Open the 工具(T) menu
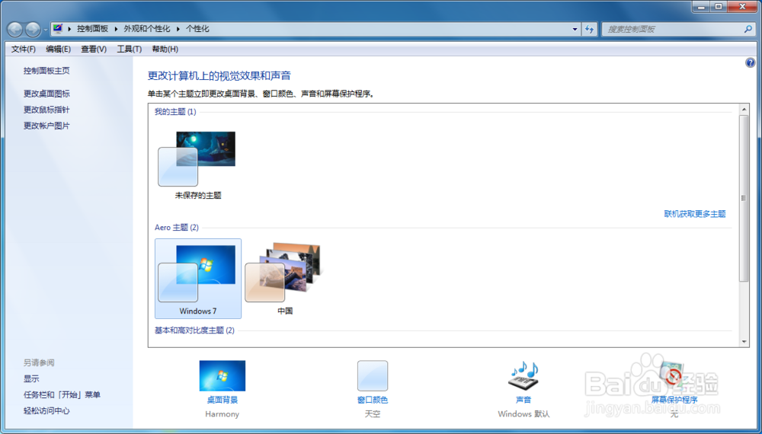 click(130, 49)
